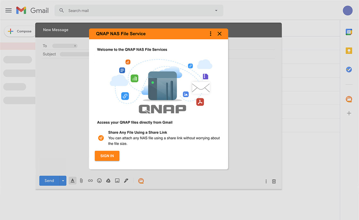Open the QNAP dialog overflow menu
The height and width of the screenshot is (220, 359).
point(210,34)
